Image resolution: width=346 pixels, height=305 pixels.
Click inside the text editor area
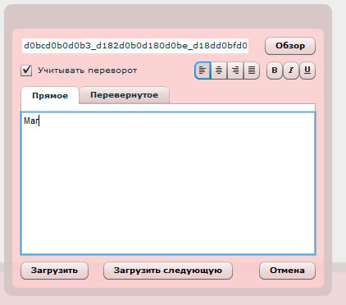[x=168, y=183]
